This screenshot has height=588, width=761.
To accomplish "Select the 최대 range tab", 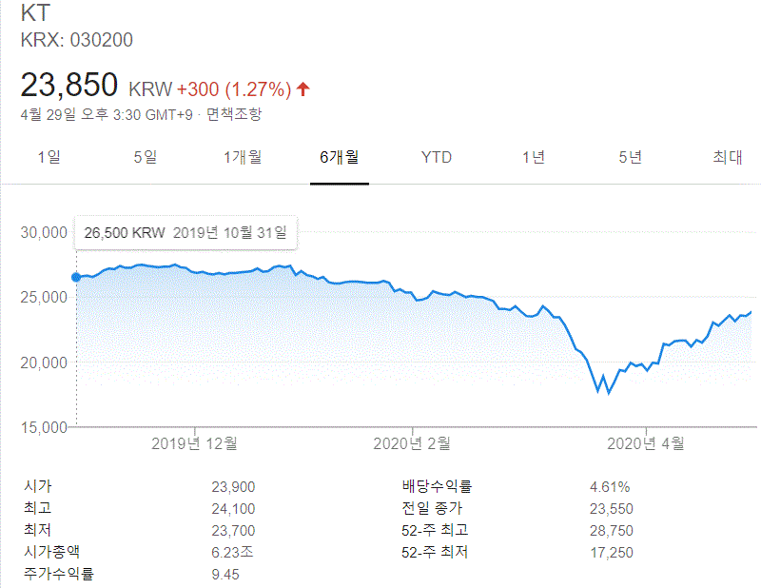I will [728, 157].
